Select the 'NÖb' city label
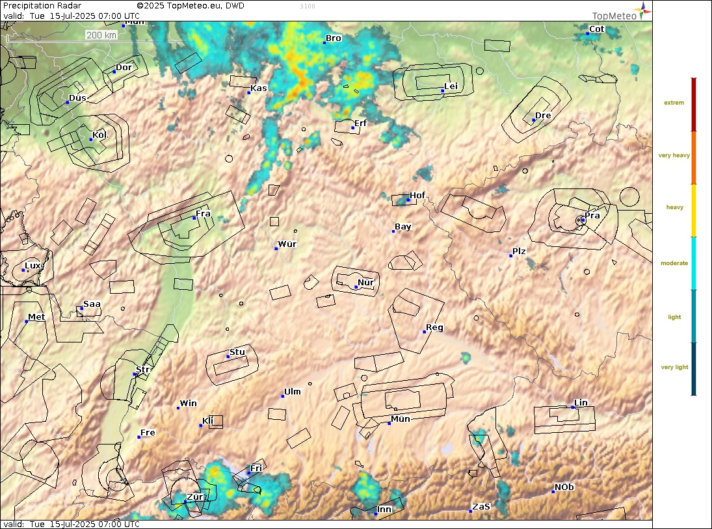The width and height of the screenshot is (712, 529). (x=564, y=487)
